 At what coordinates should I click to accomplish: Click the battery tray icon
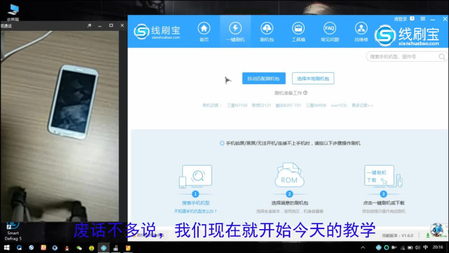(410, 248)
